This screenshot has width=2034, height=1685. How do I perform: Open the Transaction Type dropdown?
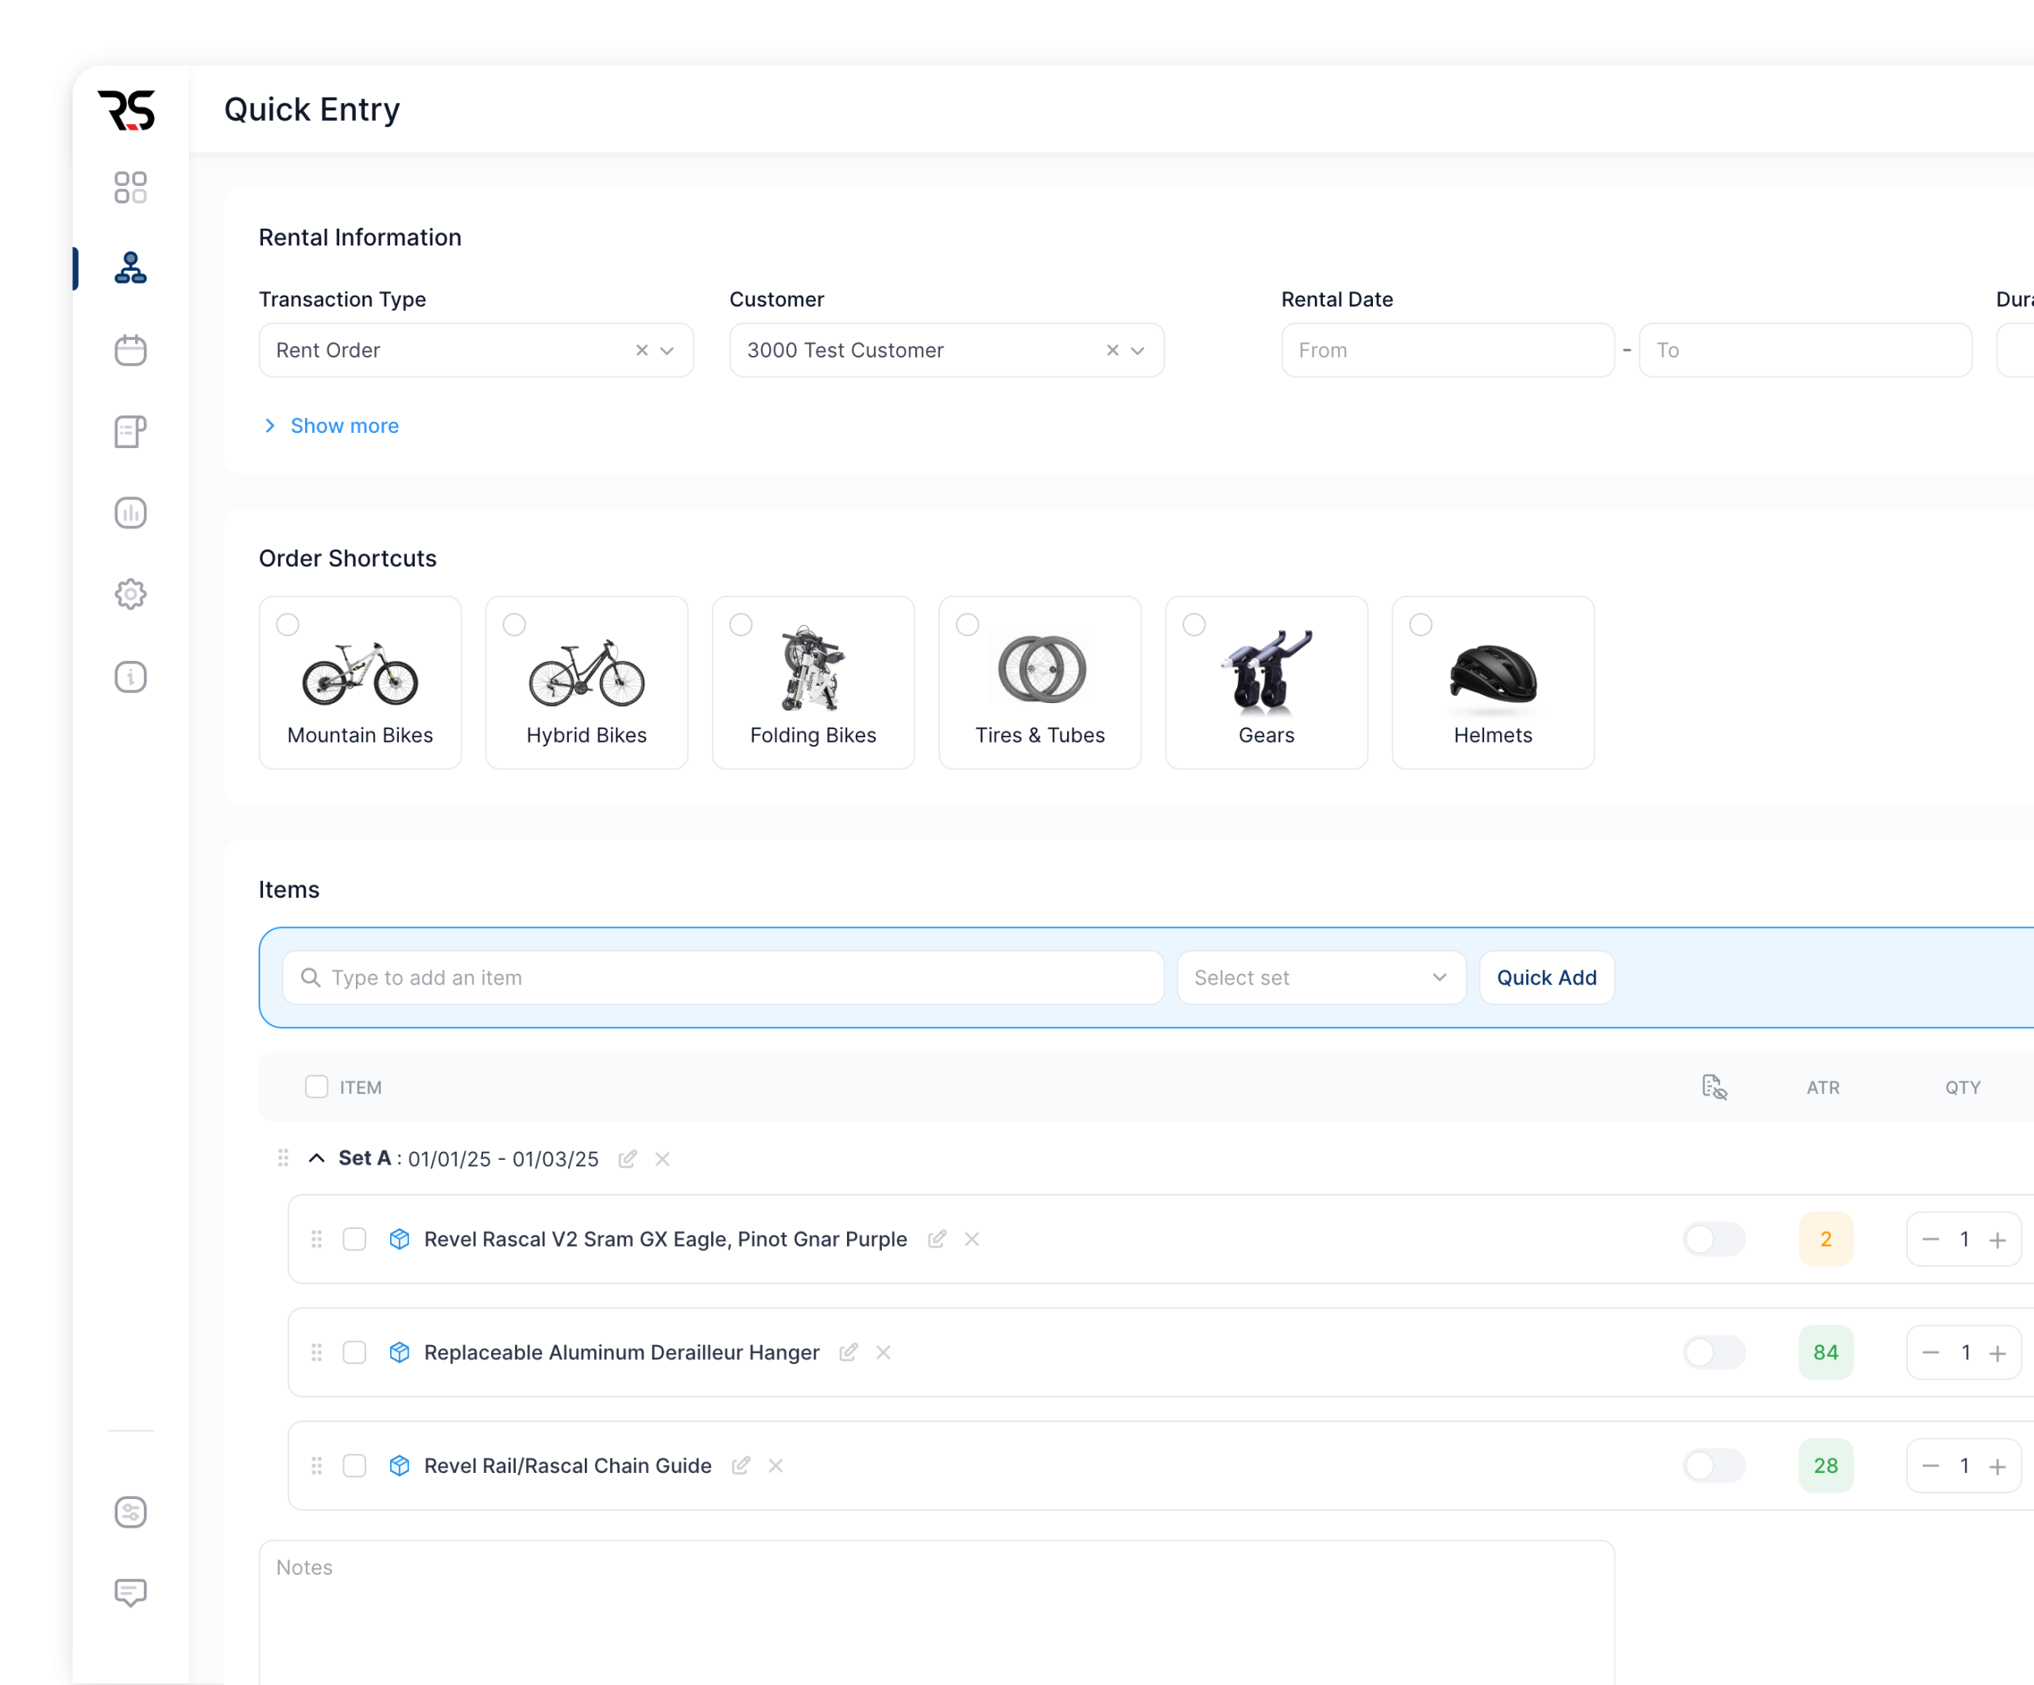476,350
